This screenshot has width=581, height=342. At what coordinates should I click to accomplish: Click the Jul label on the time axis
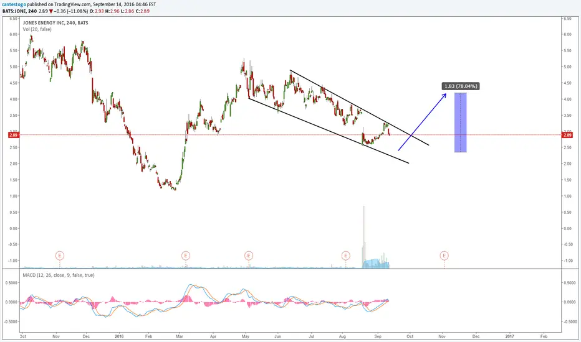tap(311, 336)
